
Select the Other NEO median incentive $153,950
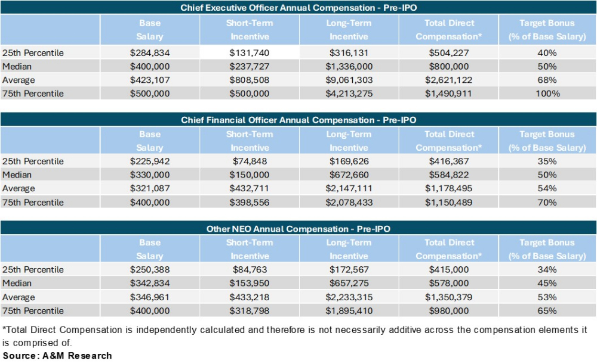[x=250, y=283]
